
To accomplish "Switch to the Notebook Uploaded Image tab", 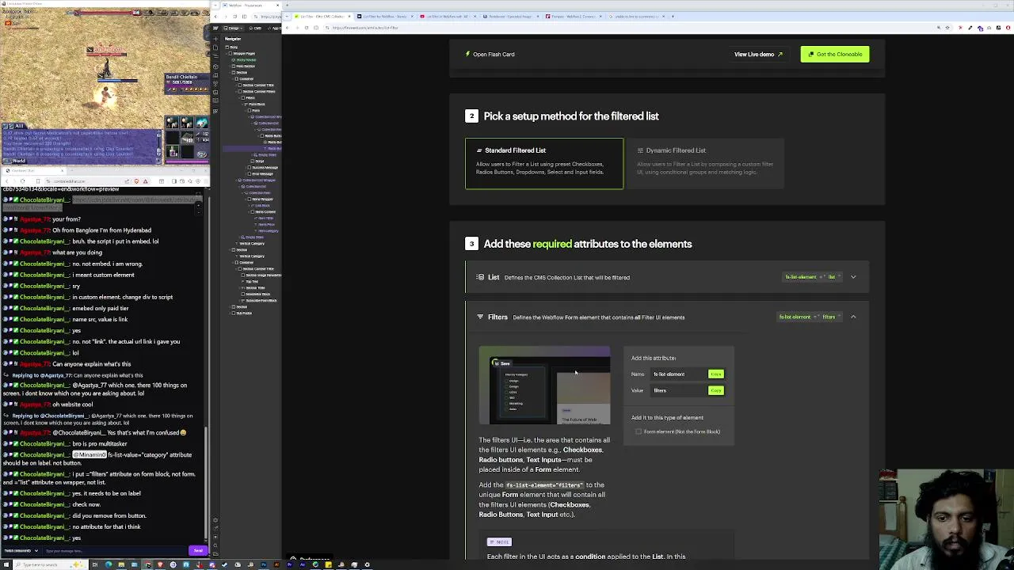I will pos(509,17).
